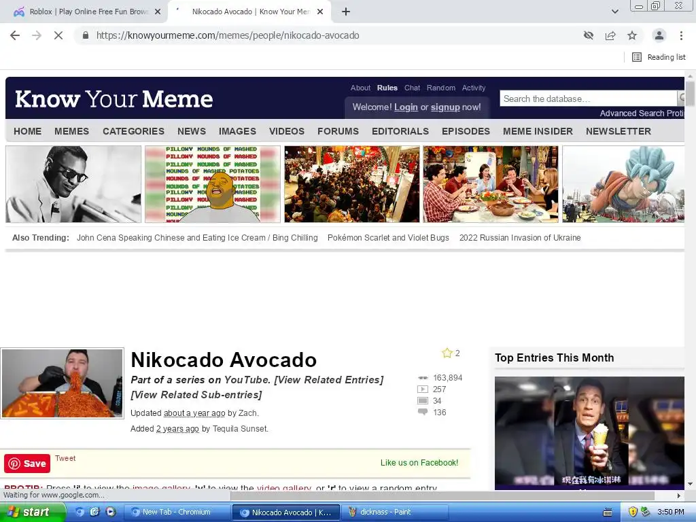Open the VIDEOS menu item
The width and height of the screenshot is (696, 522).
pyautogui.click(x=287, y=131)
